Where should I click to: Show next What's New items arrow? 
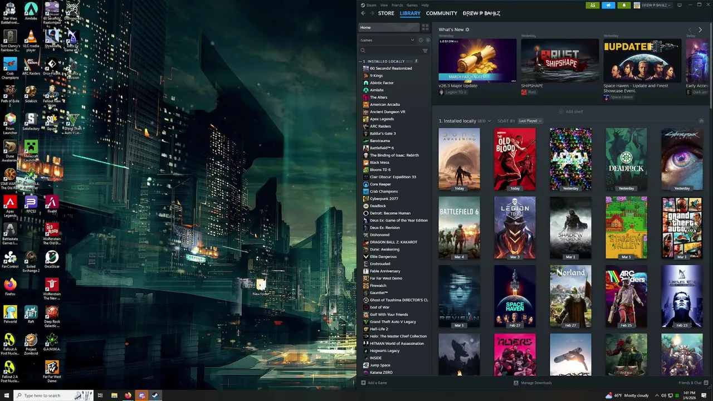[700, 30]
